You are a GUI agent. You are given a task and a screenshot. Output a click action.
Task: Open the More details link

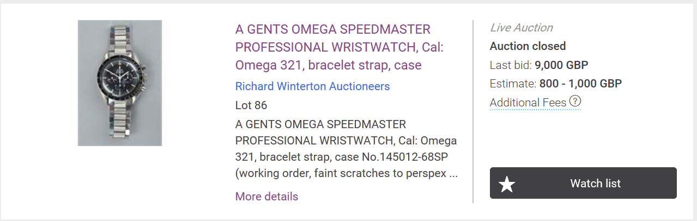(266, 197)
